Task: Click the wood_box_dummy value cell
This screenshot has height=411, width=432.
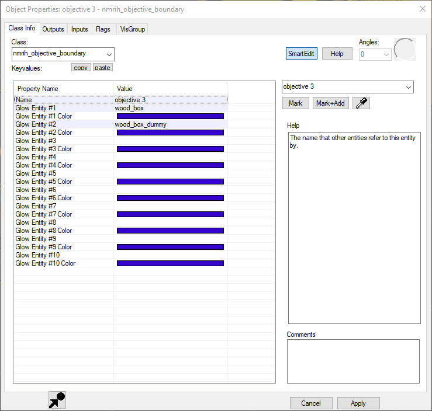Action: pos(171,124)
